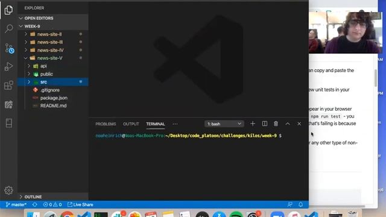Expand the news-site-III folder chevron
386x217 pixels.
pyautogui.click(x=26, y=42)
